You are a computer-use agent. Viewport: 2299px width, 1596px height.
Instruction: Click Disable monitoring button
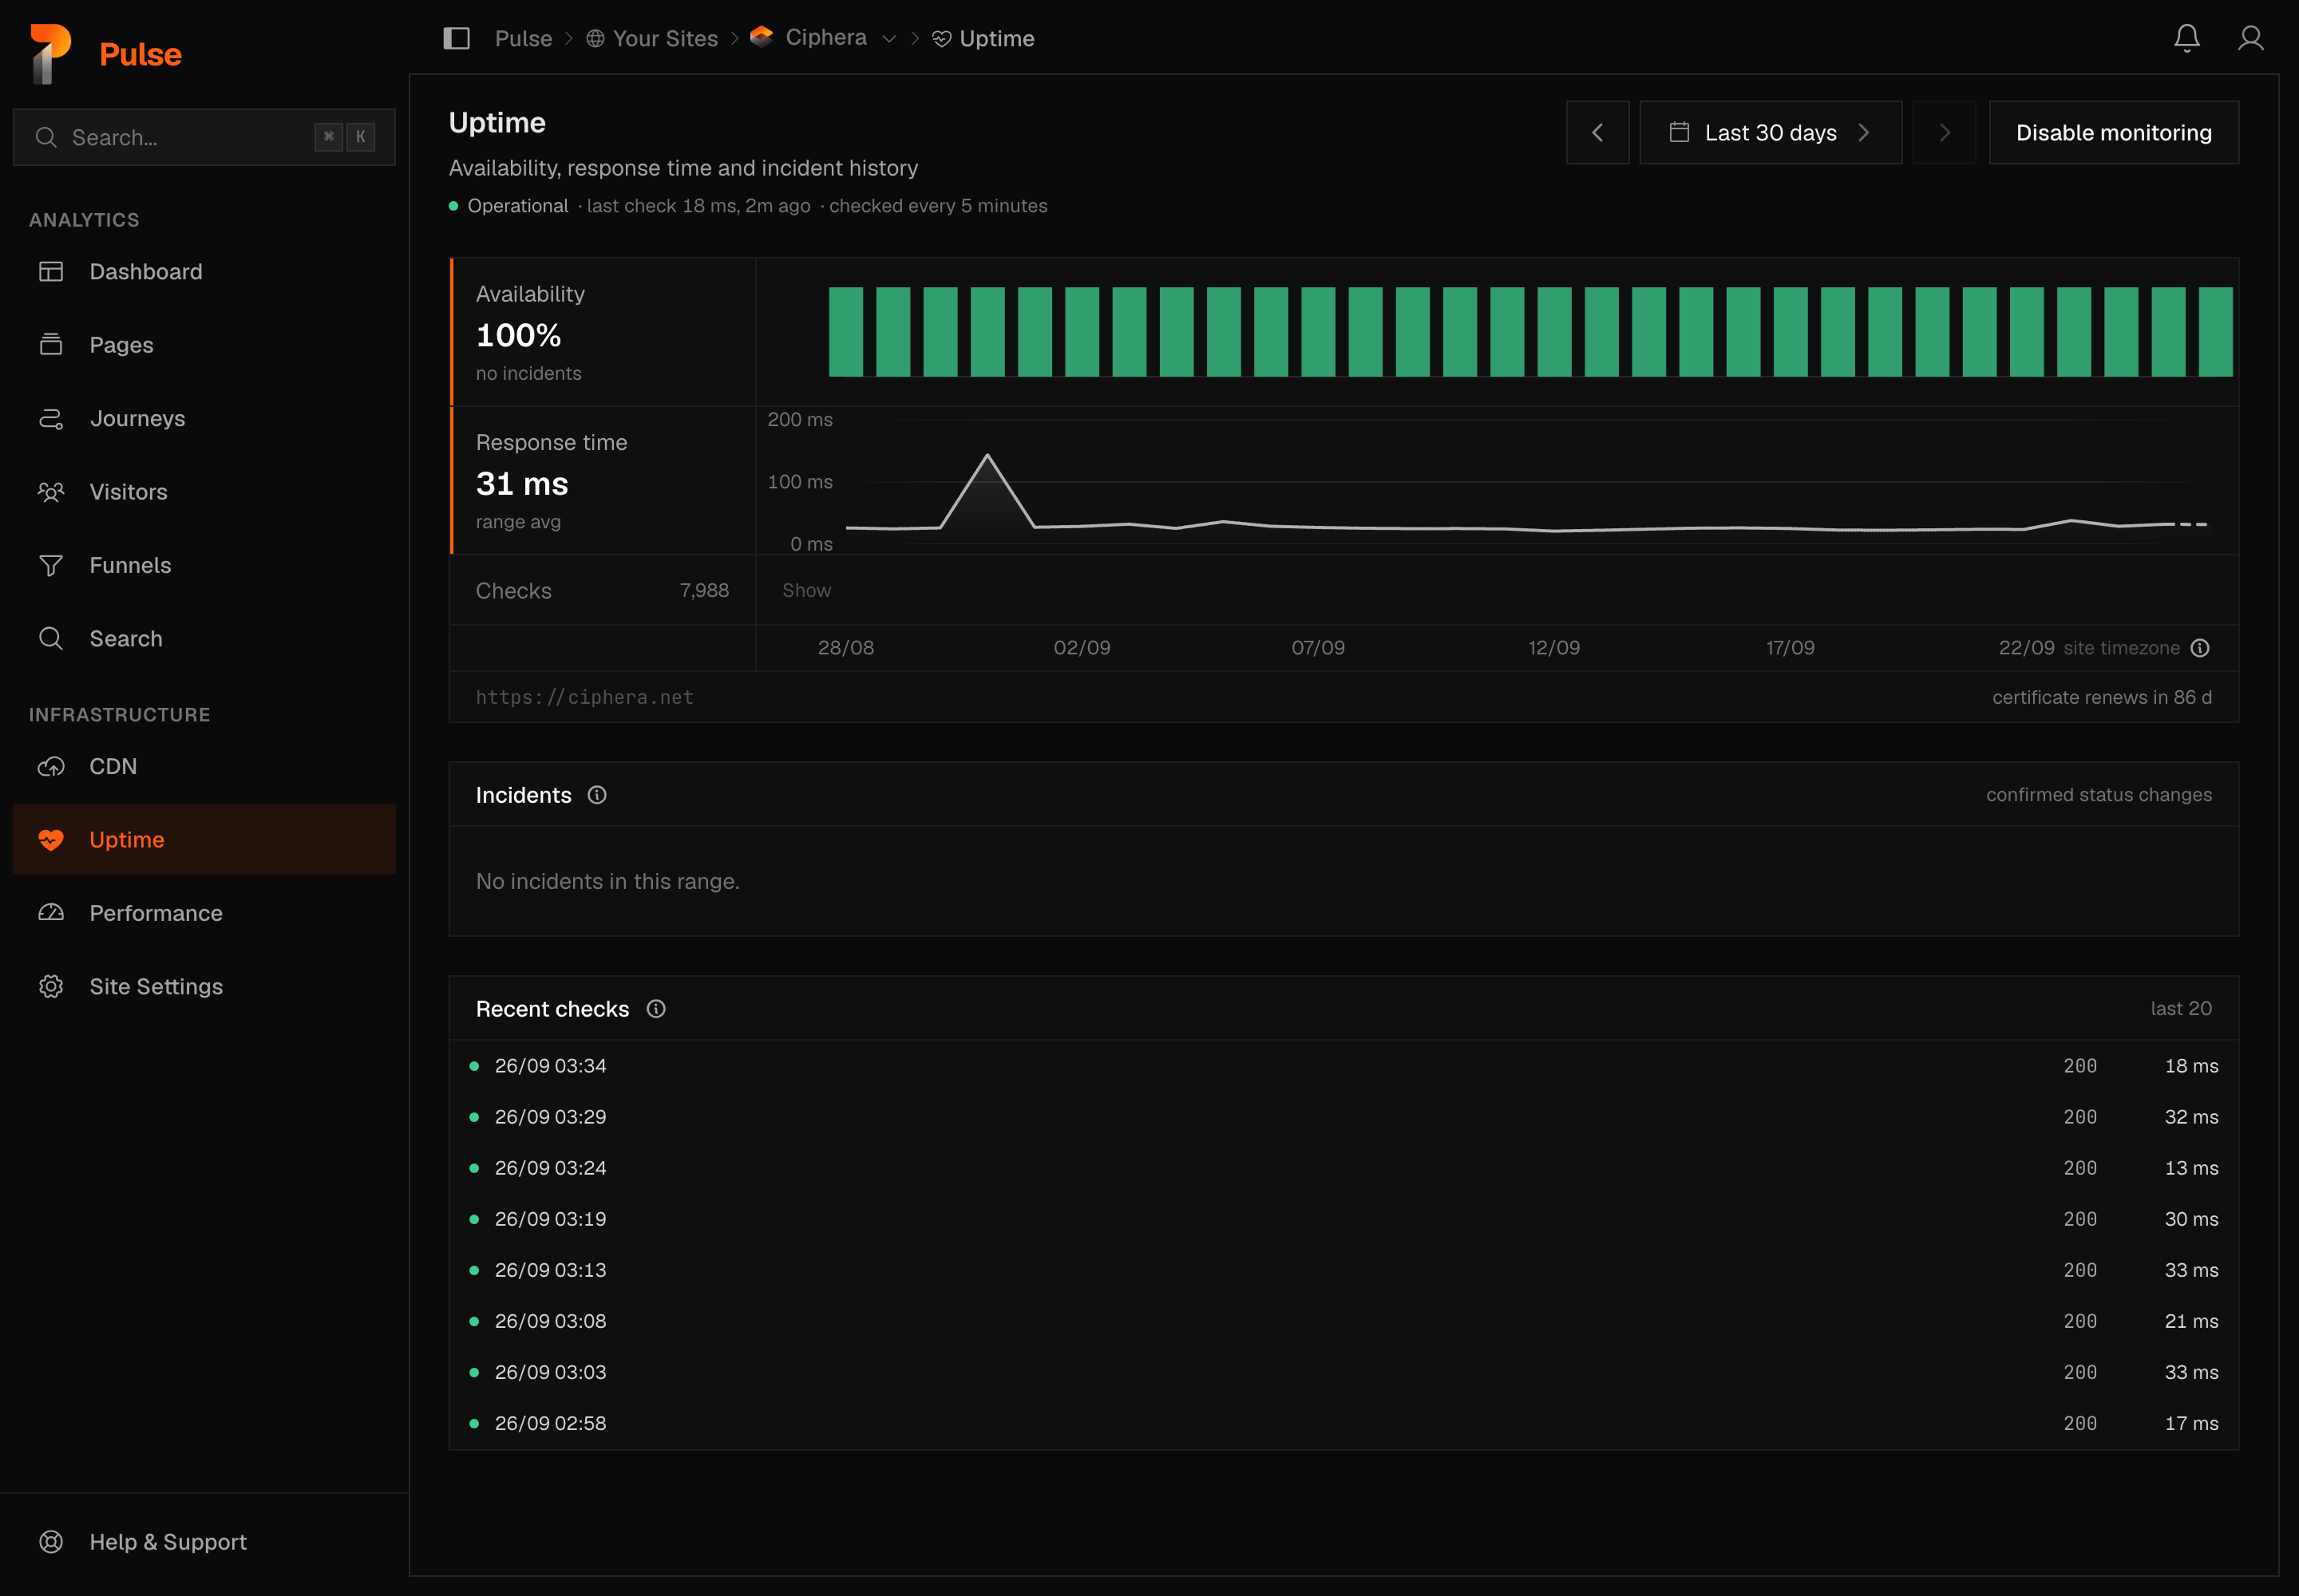tap(2114, 132)
